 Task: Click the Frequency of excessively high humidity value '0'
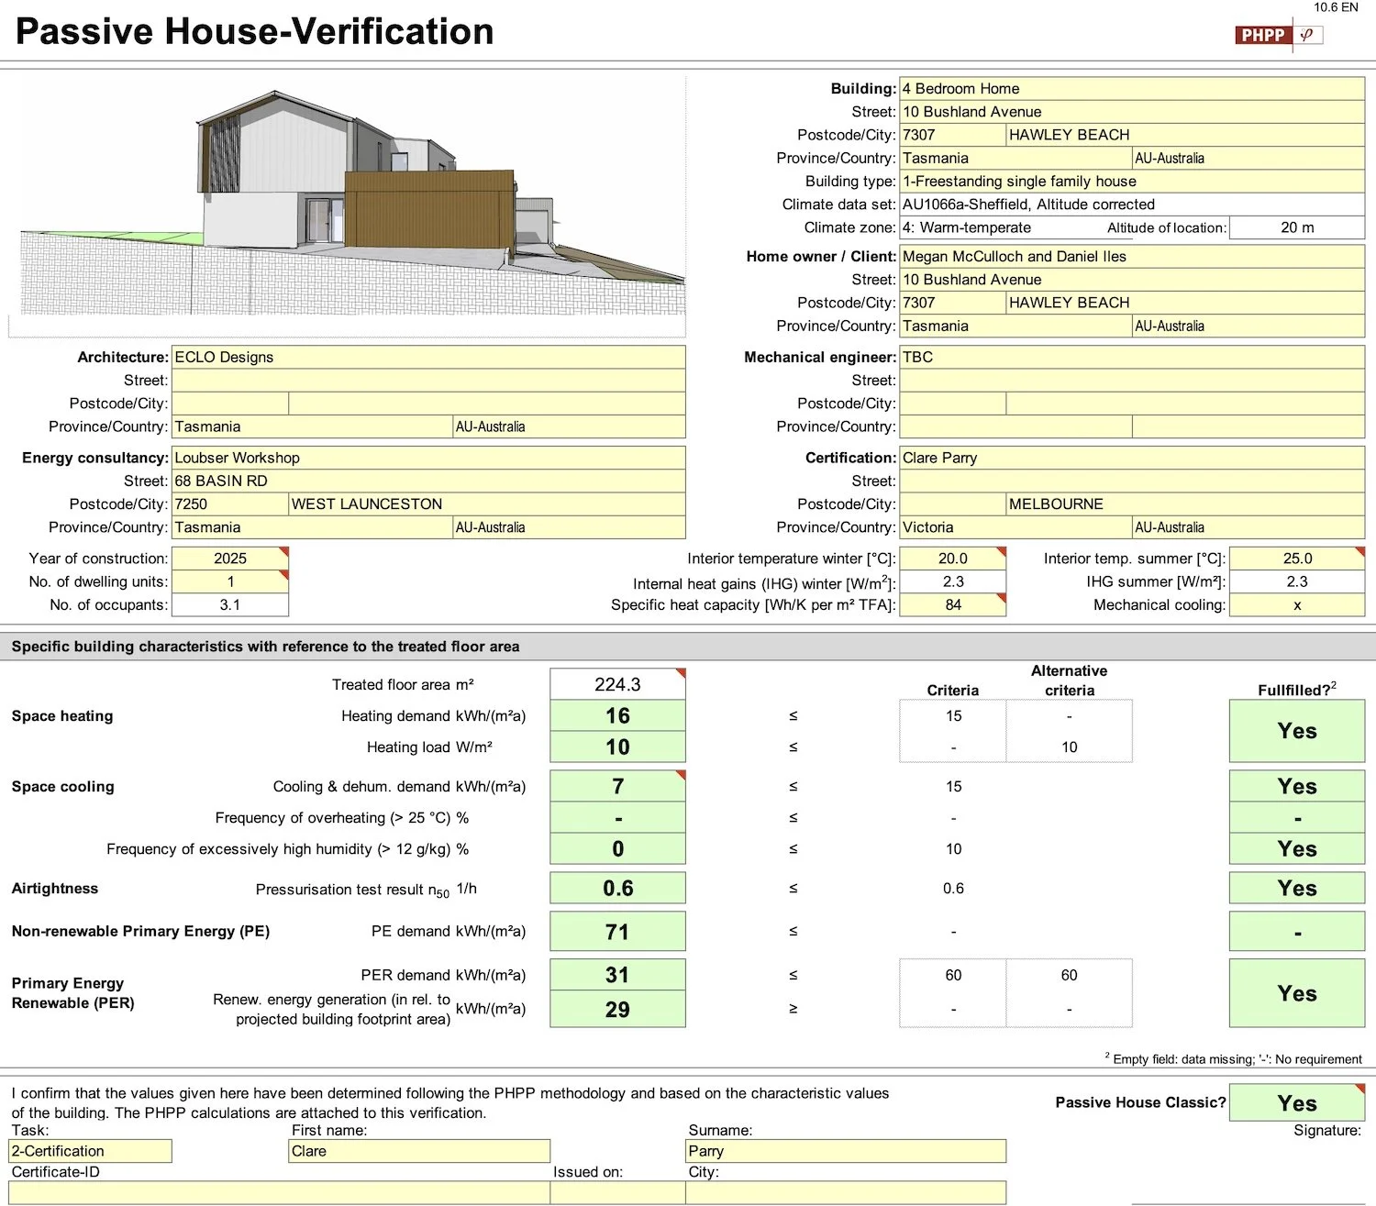point(618,849)
